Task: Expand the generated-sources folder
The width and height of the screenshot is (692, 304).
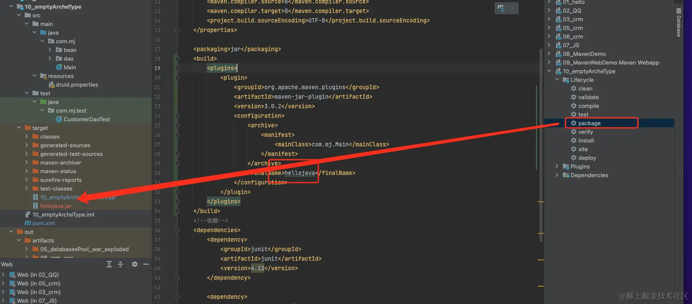Action: (x=27, y=146)
